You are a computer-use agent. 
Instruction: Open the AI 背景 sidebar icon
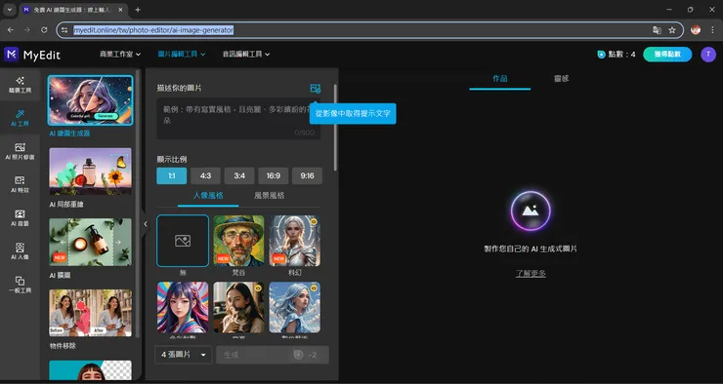[x=20, y=218]
